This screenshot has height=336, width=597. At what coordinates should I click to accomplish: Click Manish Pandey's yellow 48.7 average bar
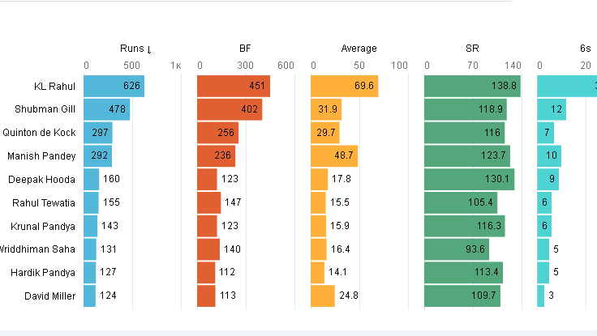[333, 156]
